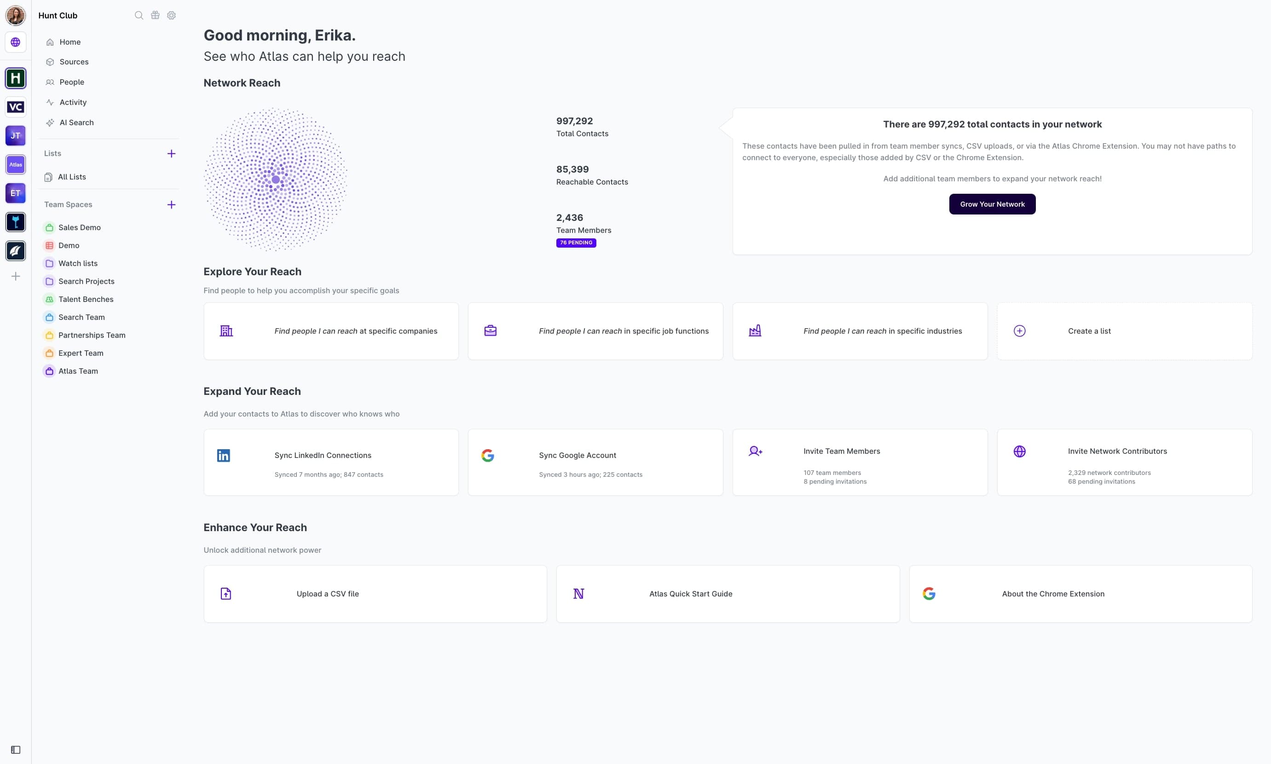This screenshot has height=764, width=1271.
Task: Click the briefcase icon on job functions card
Action: pyautogui.click(x=491, y=331)
